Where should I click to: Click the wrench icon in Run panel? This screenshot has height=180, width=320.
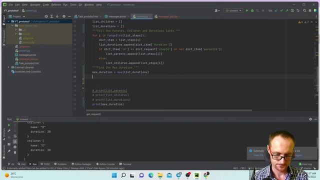(9, 130)
